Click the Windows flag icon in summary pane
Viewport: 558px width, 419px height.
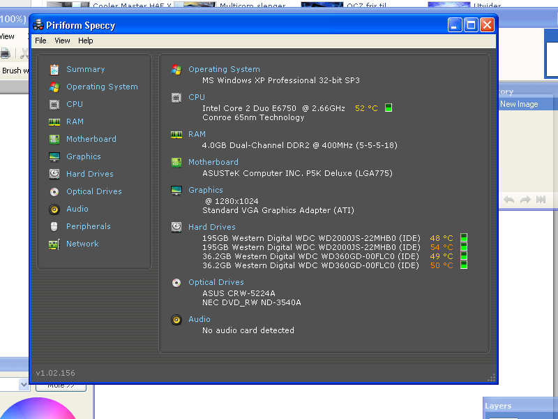tap(176, 69)
